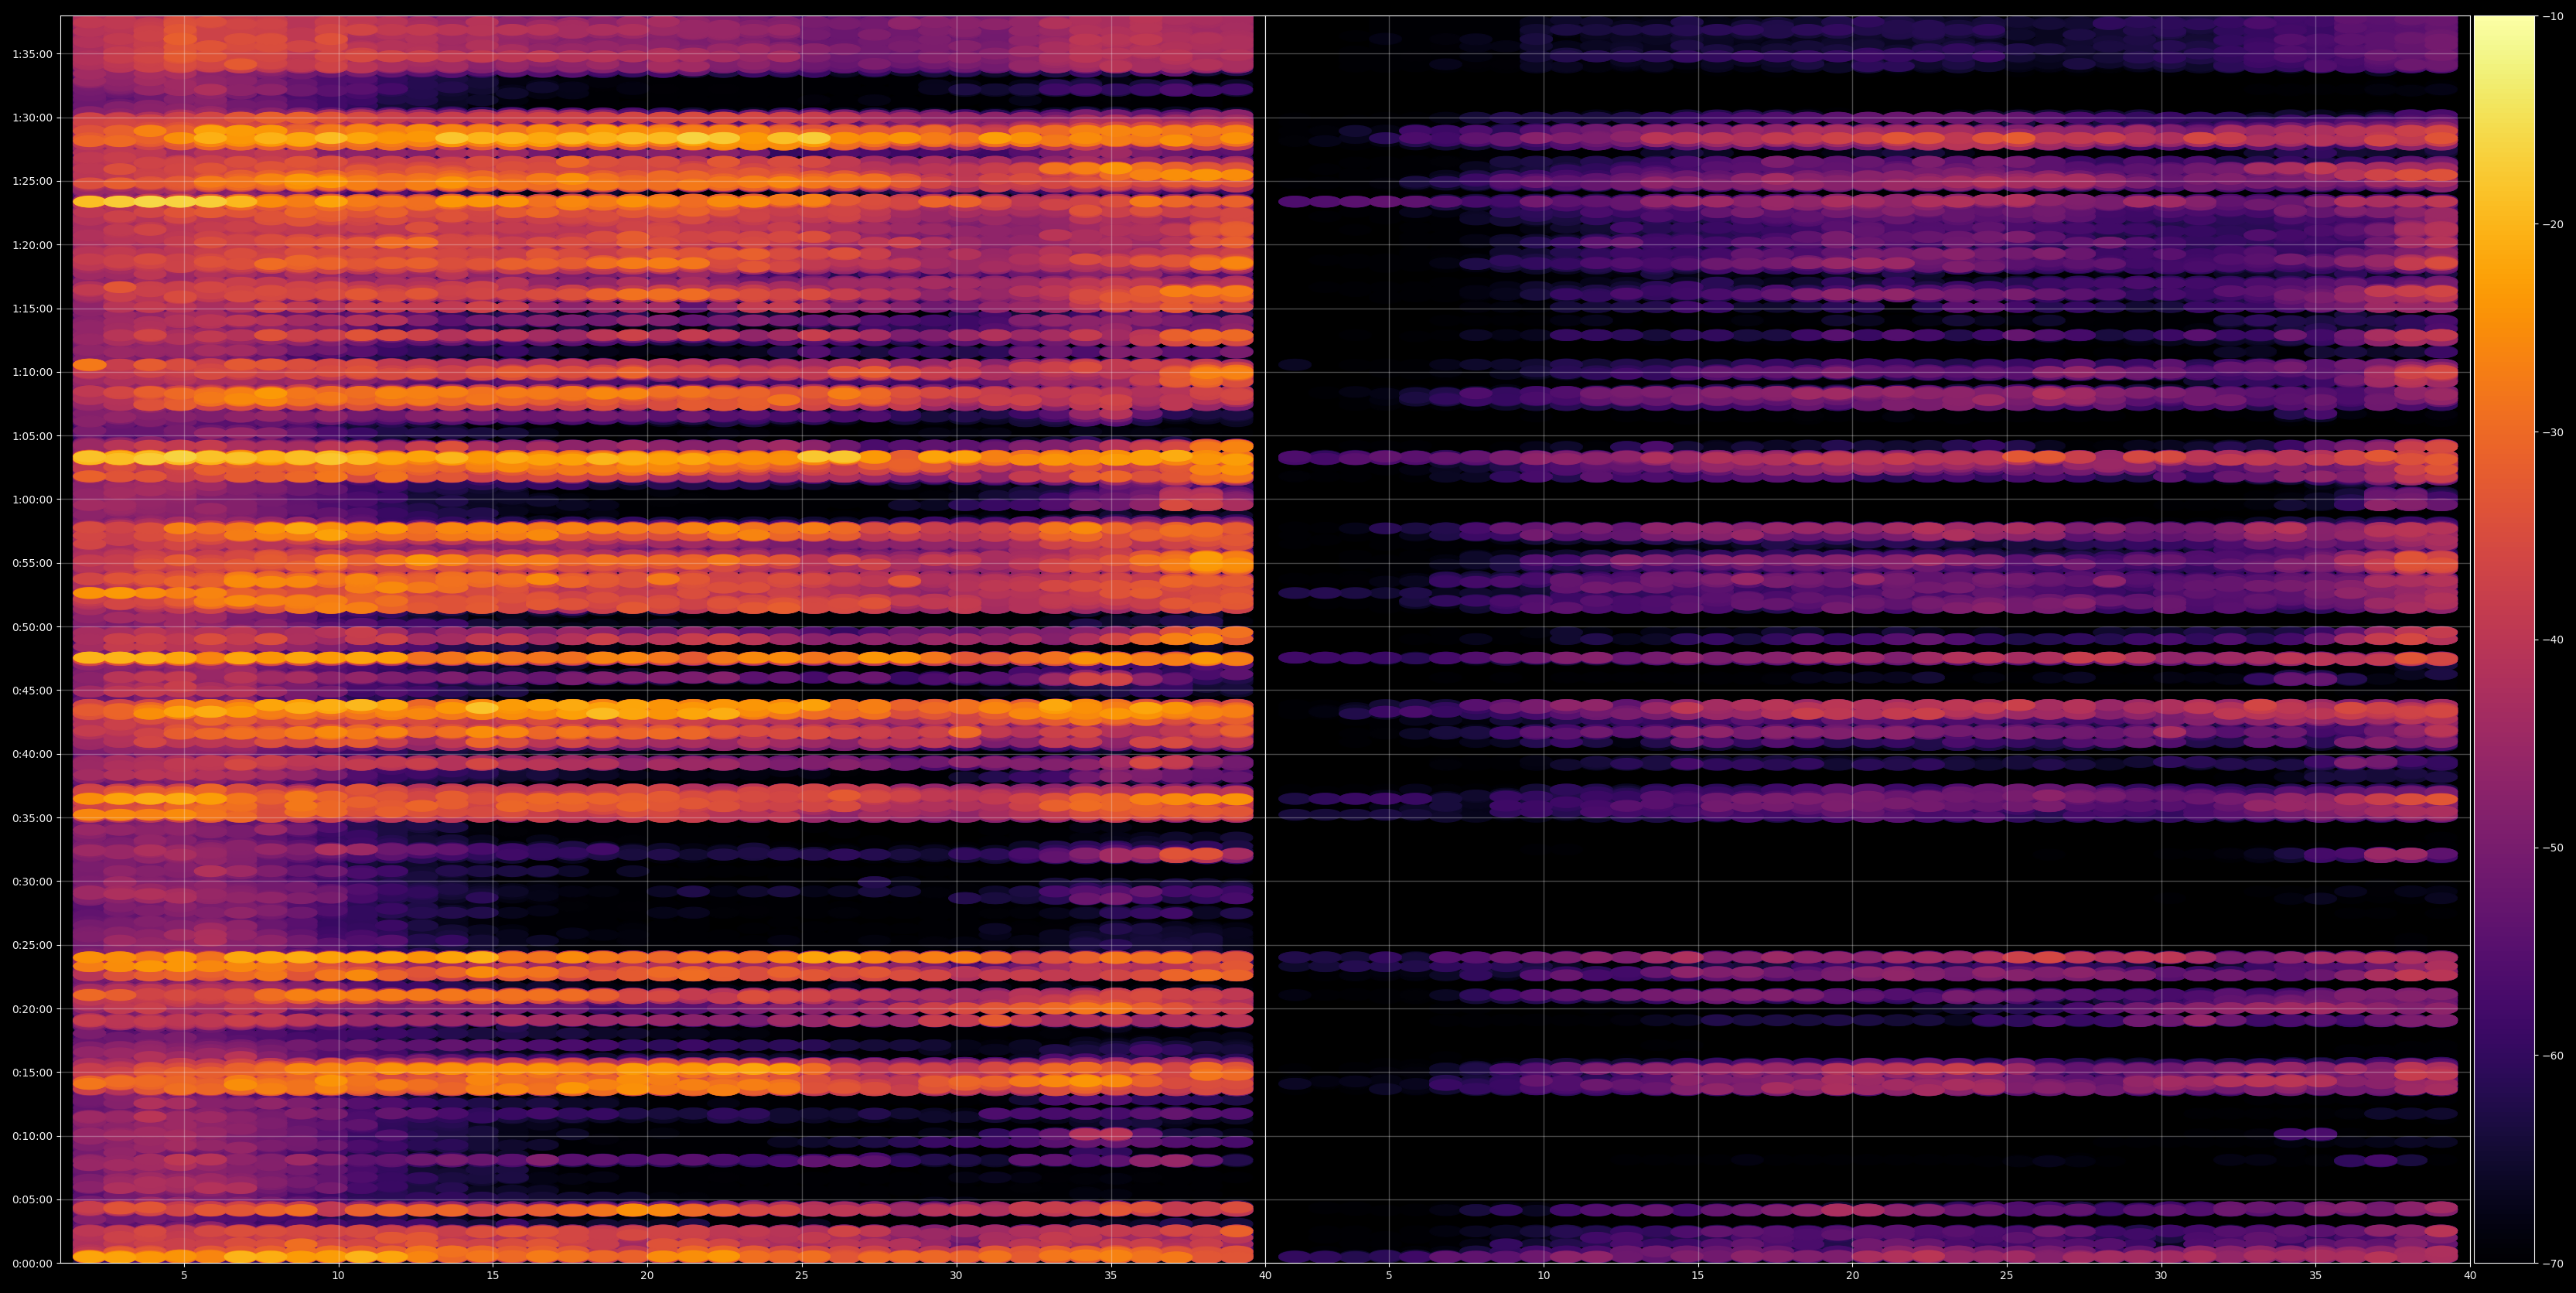Image resolution: width=2576 pixels, height=1293 pixels.
Task: Select x-axis label 30 under left heatmap
Action: coord(956,1276)
